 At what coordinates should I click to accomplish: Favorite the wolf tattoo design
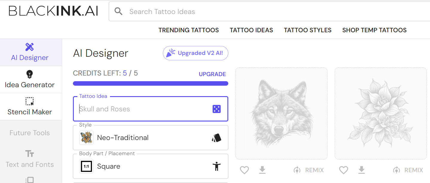pos(244,170)
